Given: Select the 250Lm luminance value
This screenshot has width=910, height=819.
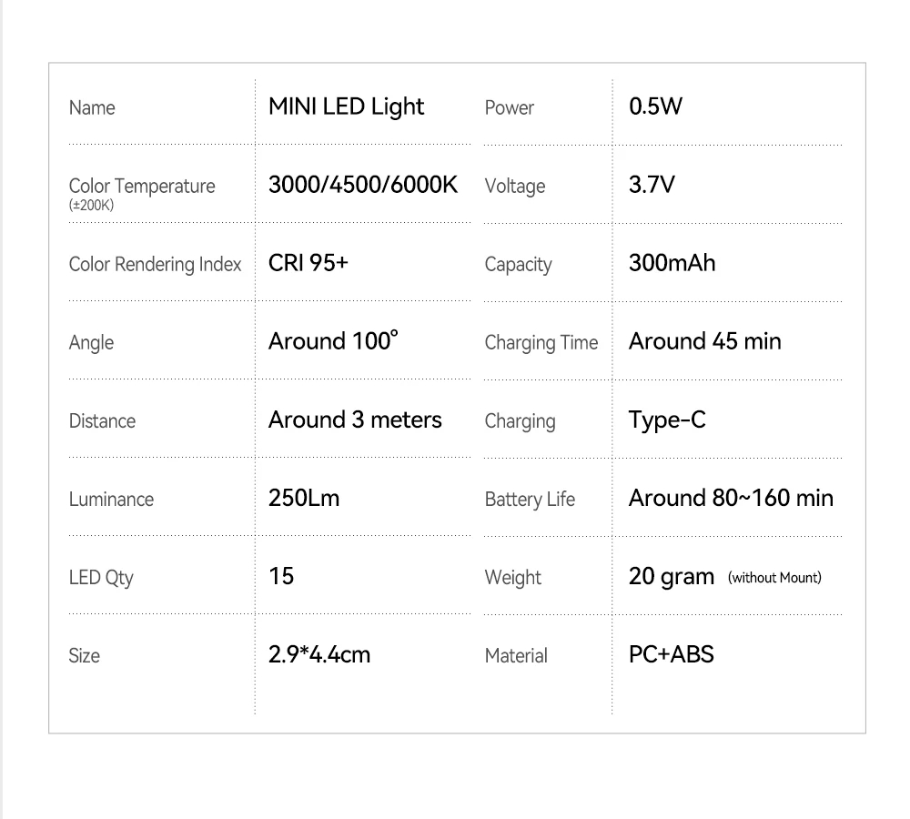Looking at the screenshot, I should [x=303, y=498].
